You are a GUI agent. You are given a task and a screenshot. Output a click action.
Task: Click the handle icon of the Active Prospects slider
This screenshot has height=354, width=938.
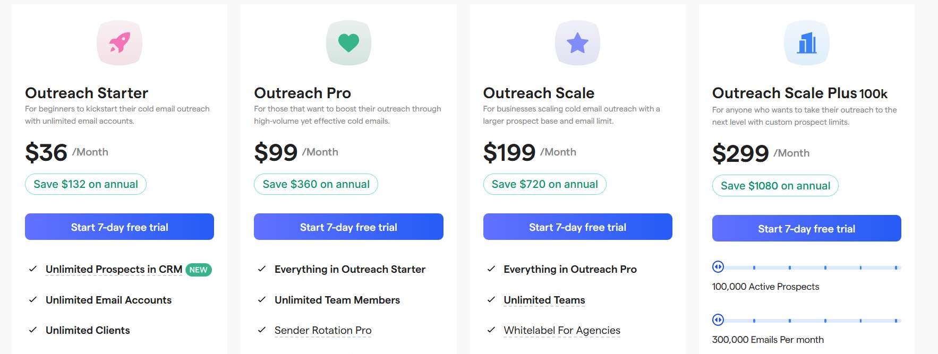point(718,266)
